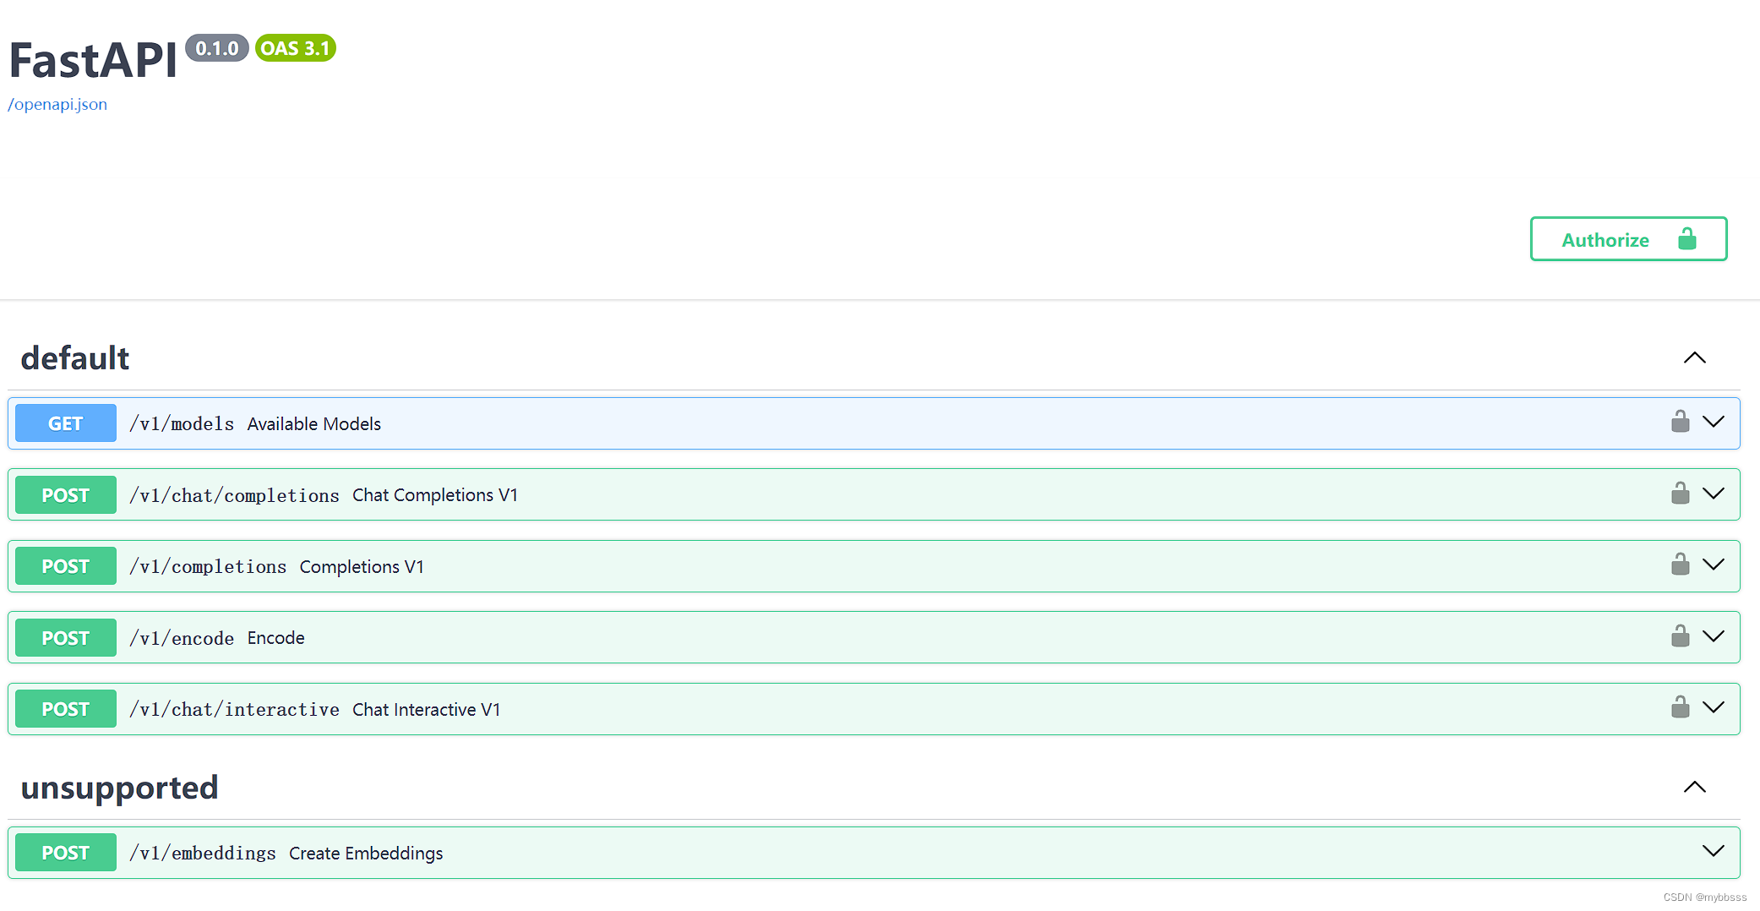Click the lock icon on /v1/completions row

(x=1680, y=565)
